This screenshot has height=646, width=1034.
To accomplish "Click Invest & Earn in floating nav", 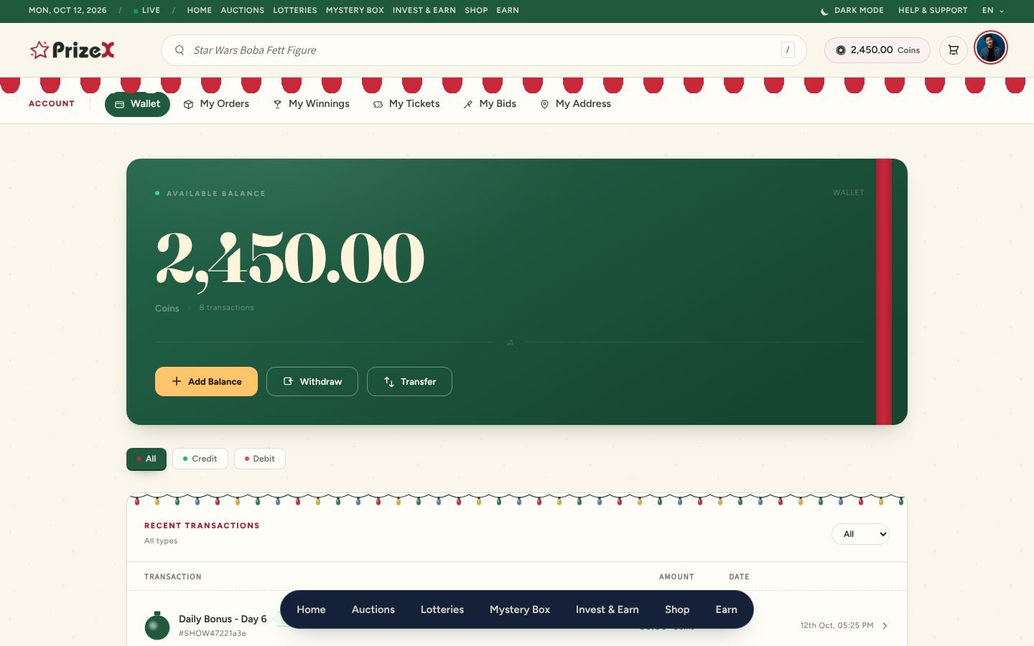I will [x=607, y=609].
